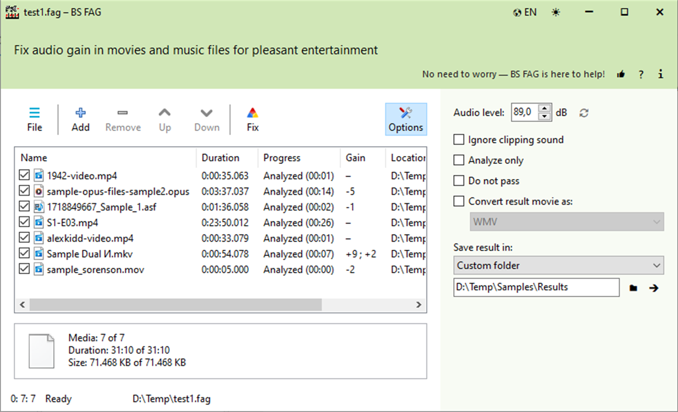Open the folder browse icon for Results path
The width and height of the screenshot is (678, 412).
(x=633, y=287)
